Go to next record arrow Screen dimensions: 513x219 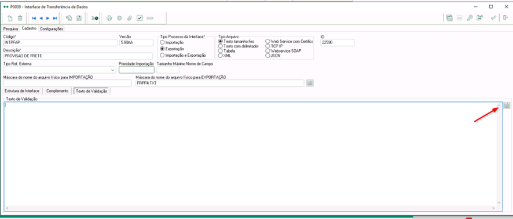pos(47,19)
